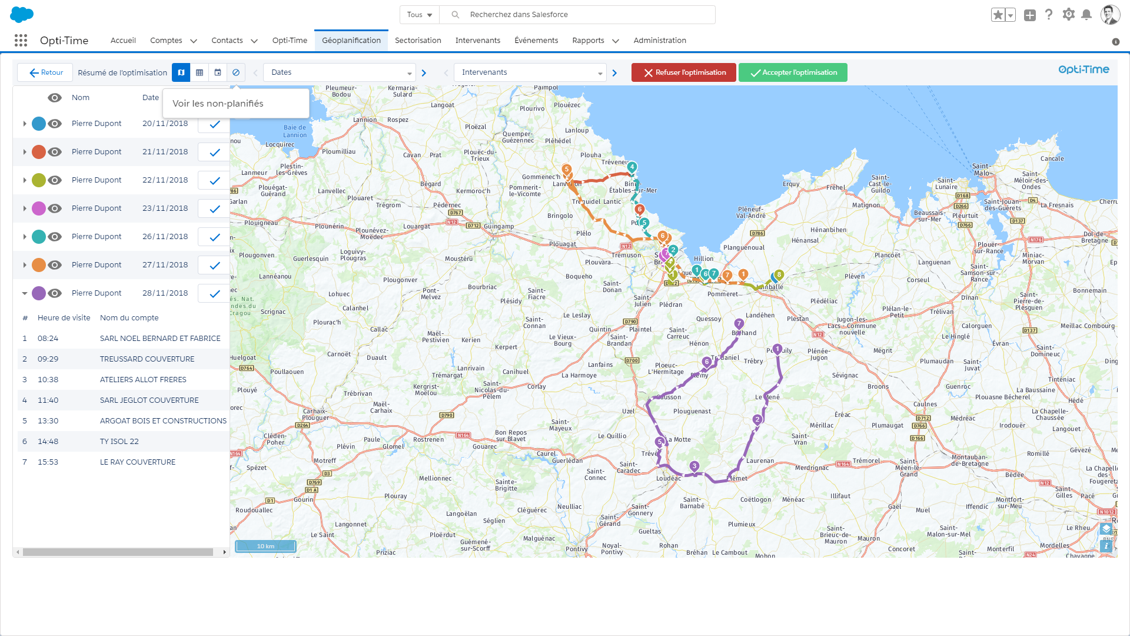
Task: Toggle the 20/11/2018 row checkmark
Action: (215, 124)
